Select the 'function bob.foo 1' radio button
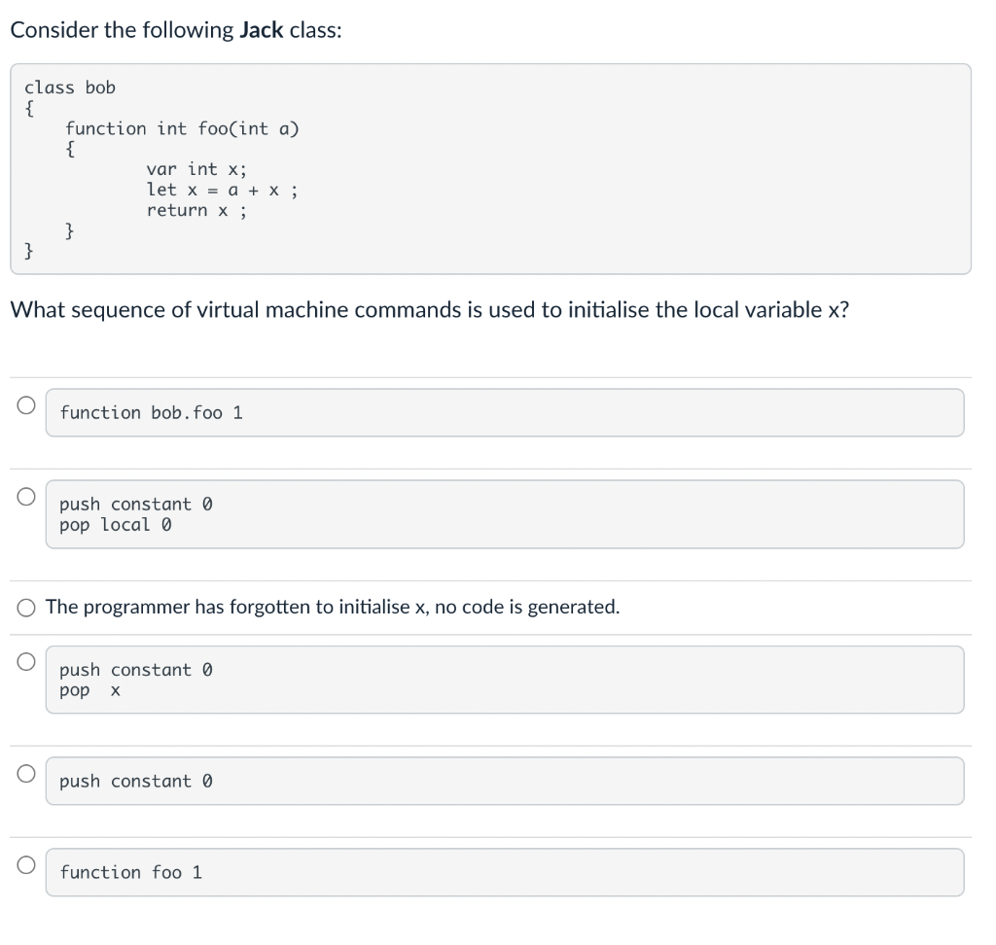 coord(26,403)
